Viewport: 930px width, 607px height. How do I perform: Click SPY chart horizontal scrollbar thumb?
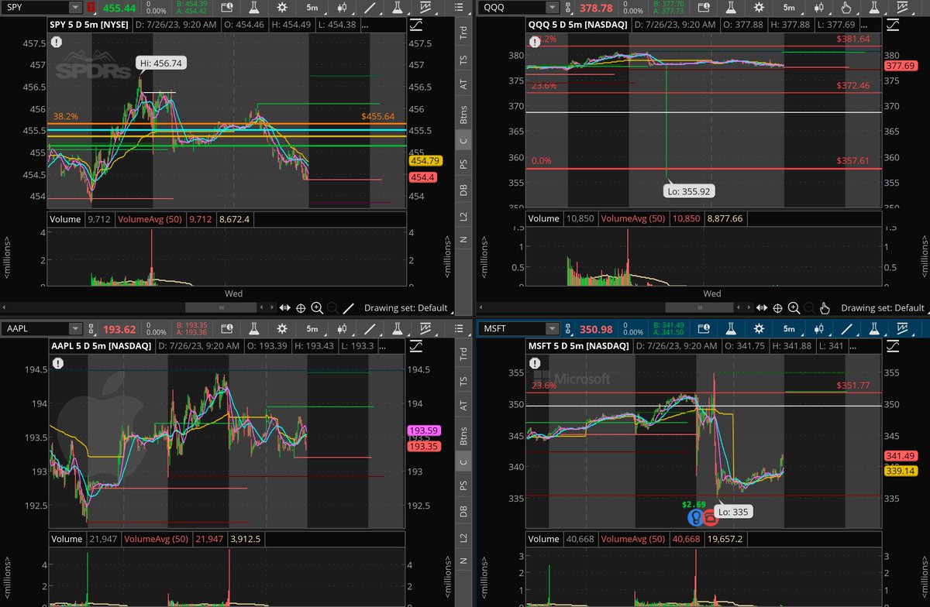click(221, 308)
